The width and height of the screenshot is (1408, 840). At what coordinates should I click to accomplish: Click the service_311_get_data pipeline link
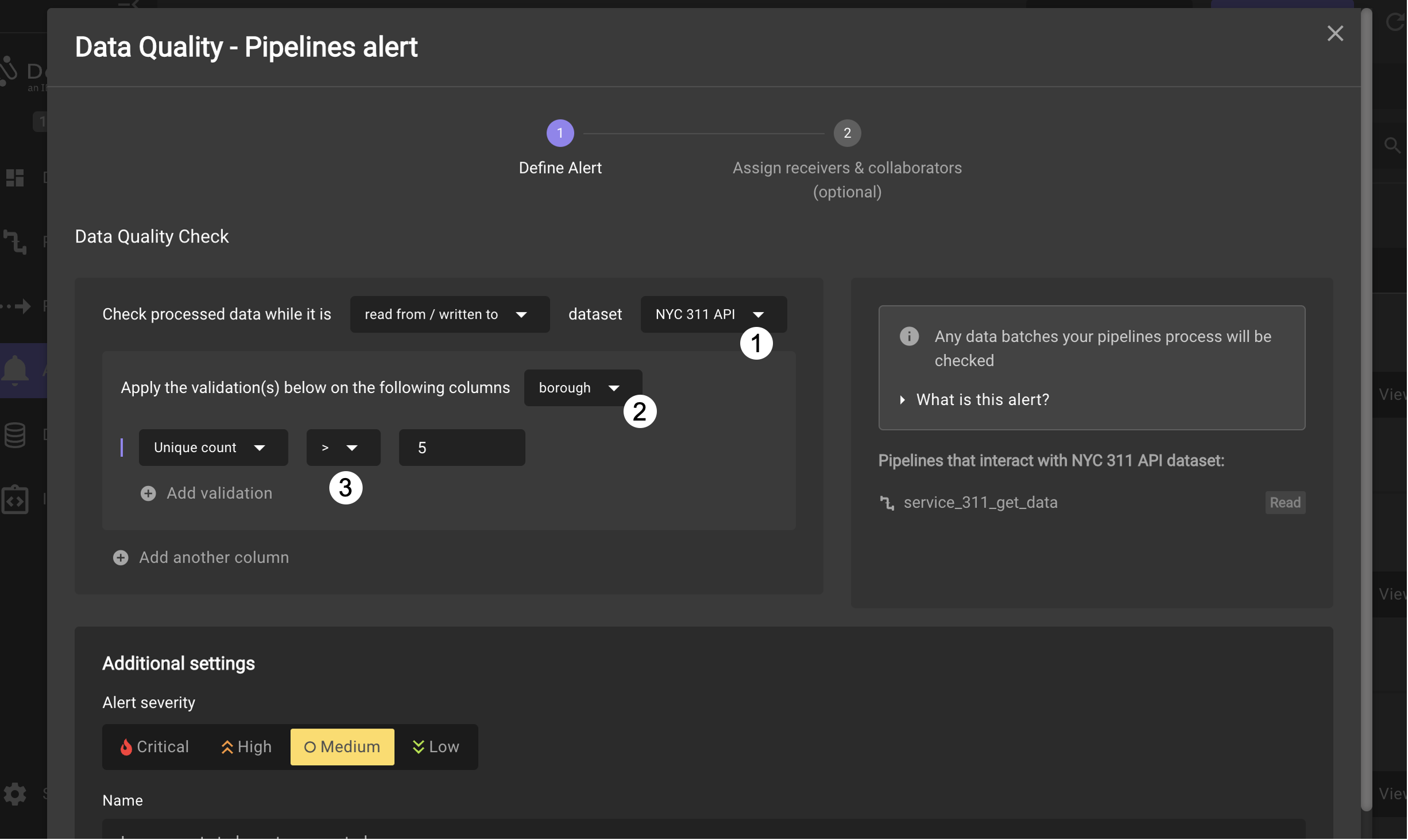coord(981,503)
